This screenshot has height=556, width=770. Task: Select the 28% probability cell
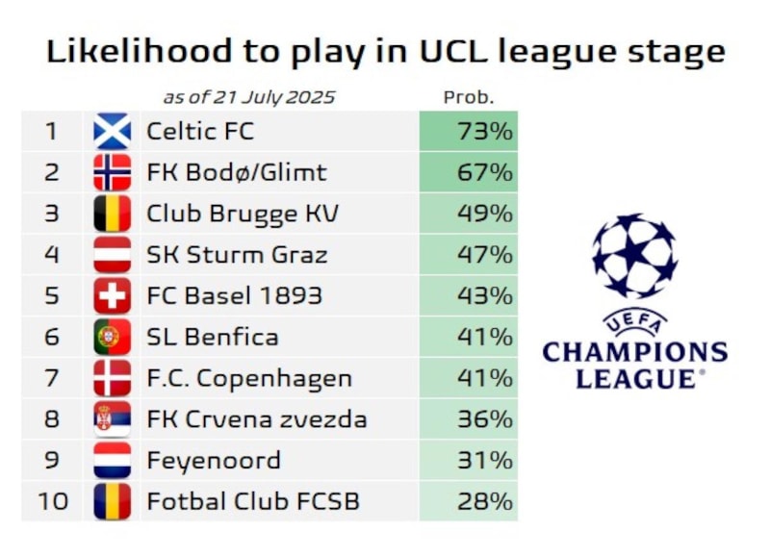[469, 501]
